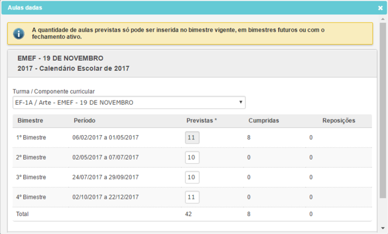Viewport: 388px width, 234px height.
Task: Click the Turma / Componente curricular label
Action: click(x=54, y=91)
